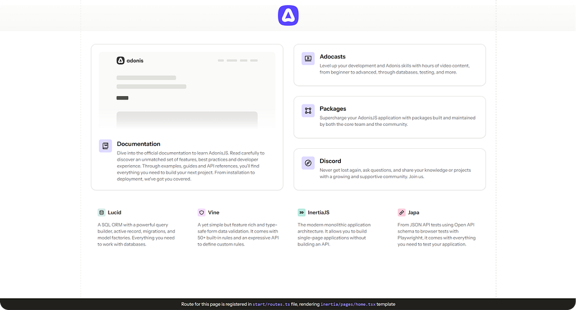The image size is (576, 310).
Task: Open the Vine validation link
Action: tap(213, 212)
